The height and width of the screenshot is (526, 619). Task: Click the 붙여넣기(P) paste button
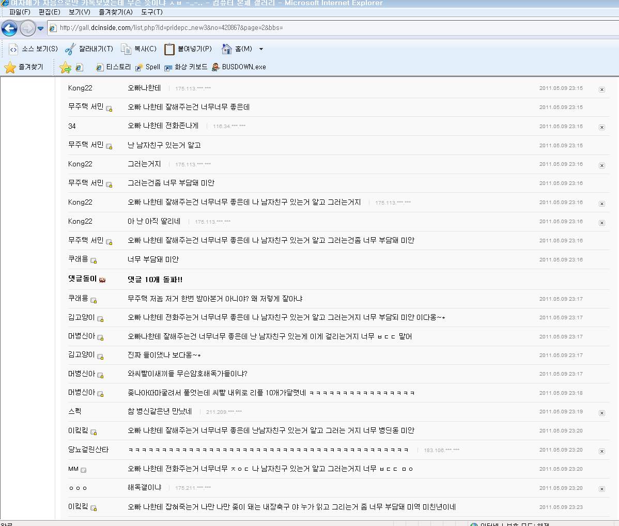coord(188,49)
